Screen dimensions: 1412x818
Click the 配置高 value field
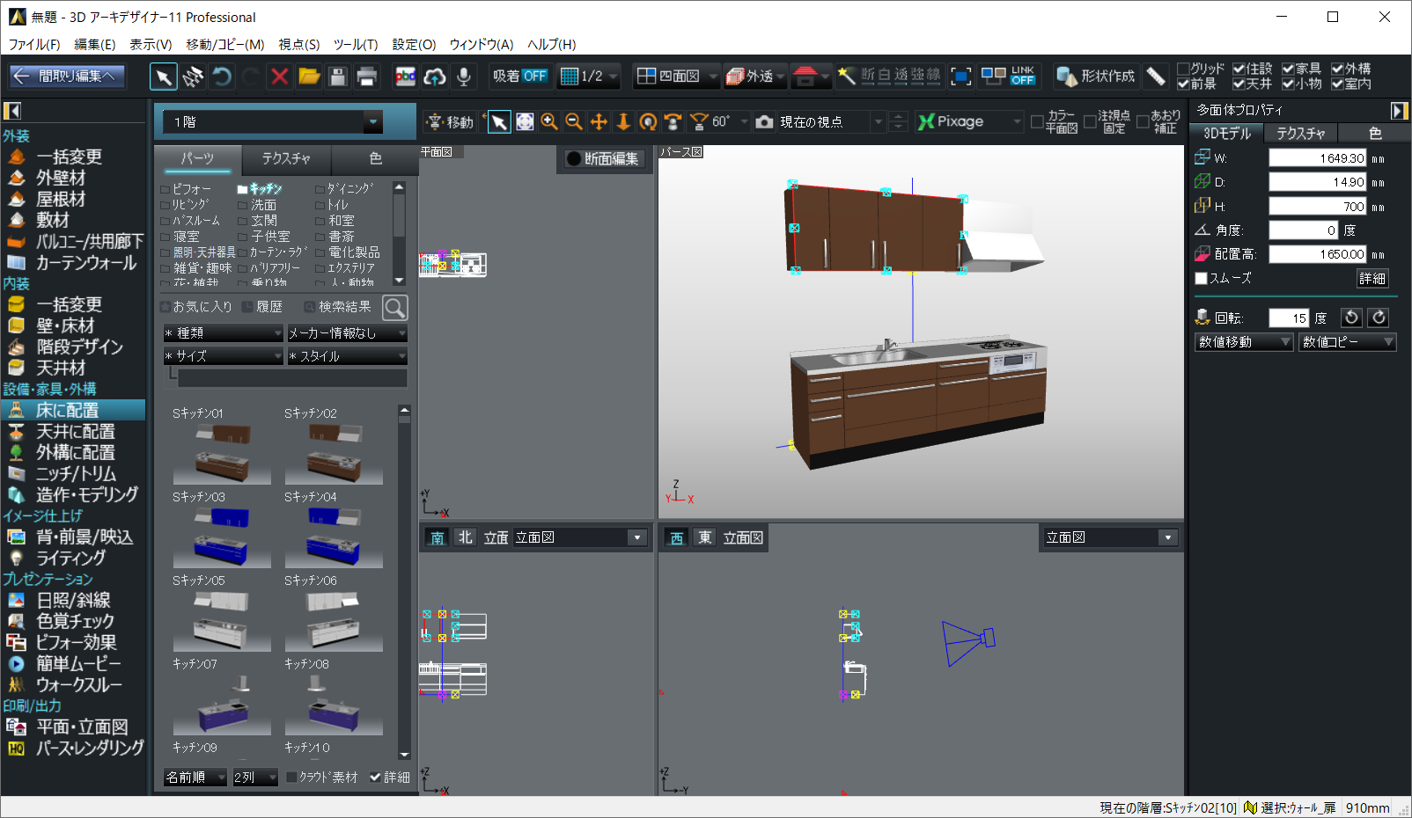coord(1317,254)
